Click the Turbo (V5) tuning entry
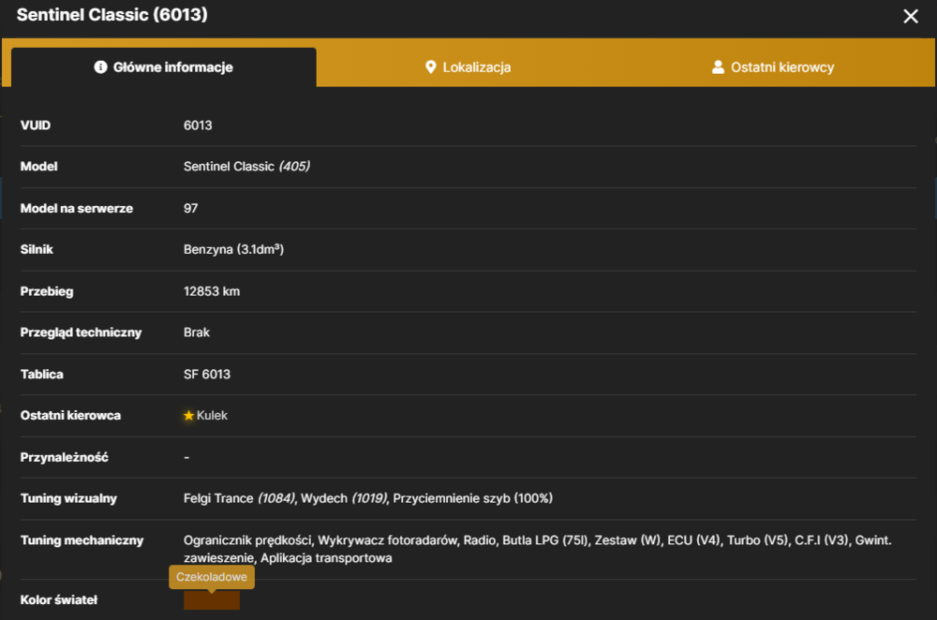Screen dimensions: 937x620 point(757,540)
